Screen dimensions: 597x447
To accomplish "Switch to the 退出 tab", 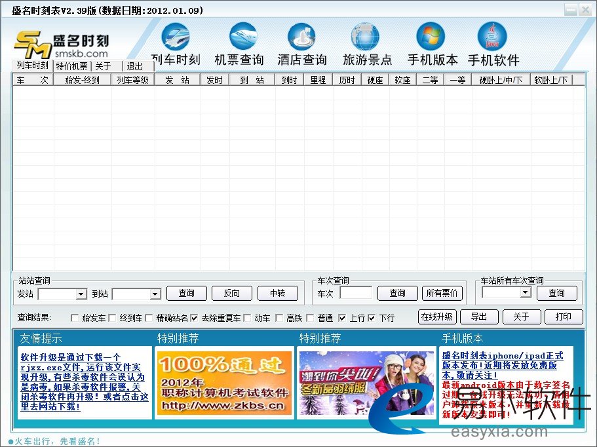I will [138, 66].
